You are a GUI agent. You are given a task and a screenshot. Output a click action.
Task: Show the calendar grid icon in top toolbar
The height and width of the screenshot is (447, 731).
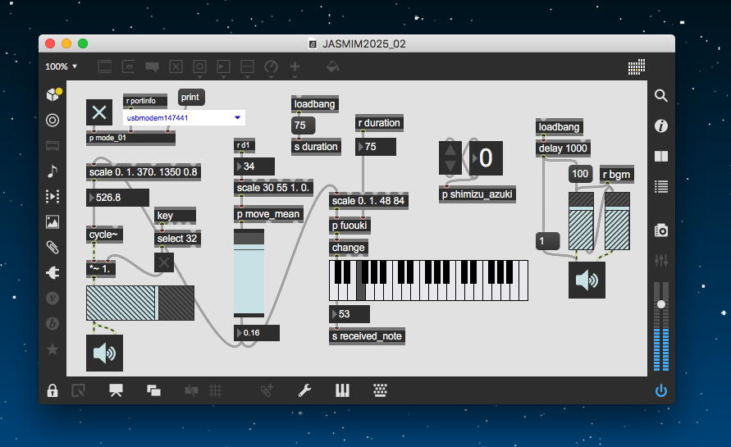click(x=637, y=66)
